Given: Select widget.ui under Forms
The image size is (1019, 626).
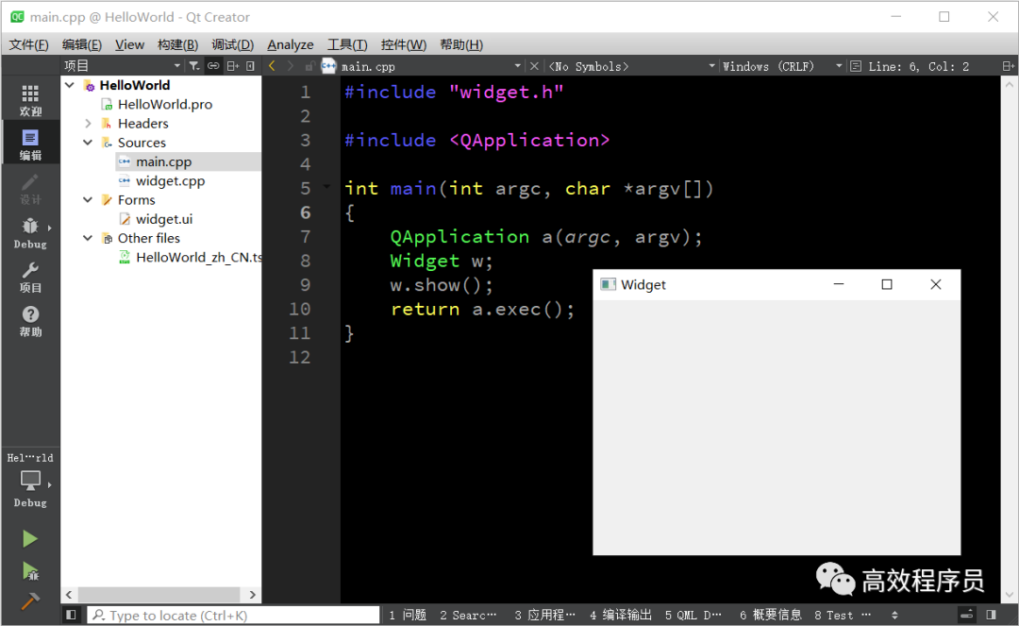Looking at the screenshot, I should [x=164, y=219].
